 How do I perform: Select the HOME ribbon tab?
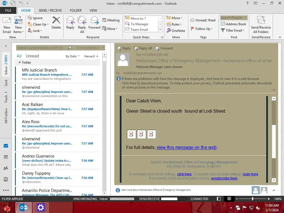tap(26, 11)
